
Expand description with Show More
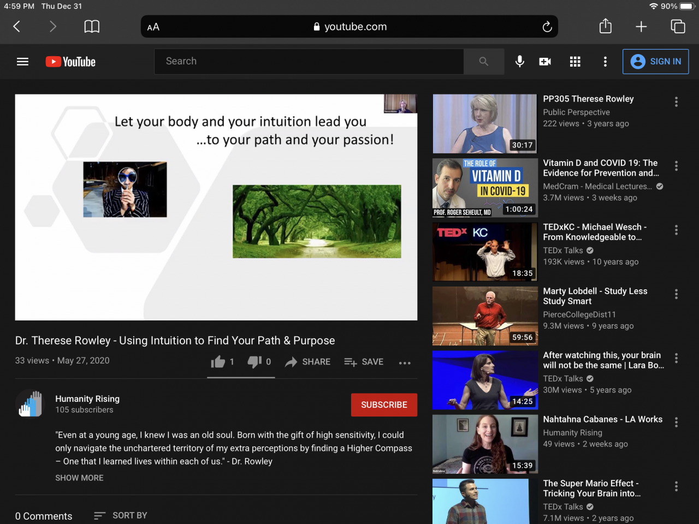[x=79, y=478]
